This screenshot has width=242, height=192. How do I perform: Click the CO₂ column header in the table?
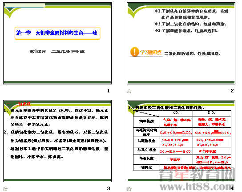coord(177,113)
